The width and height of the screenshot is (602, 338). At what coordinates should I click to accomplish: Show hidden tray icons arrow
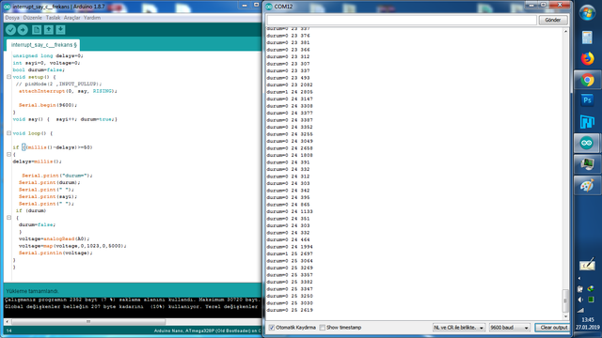[579, 278]
